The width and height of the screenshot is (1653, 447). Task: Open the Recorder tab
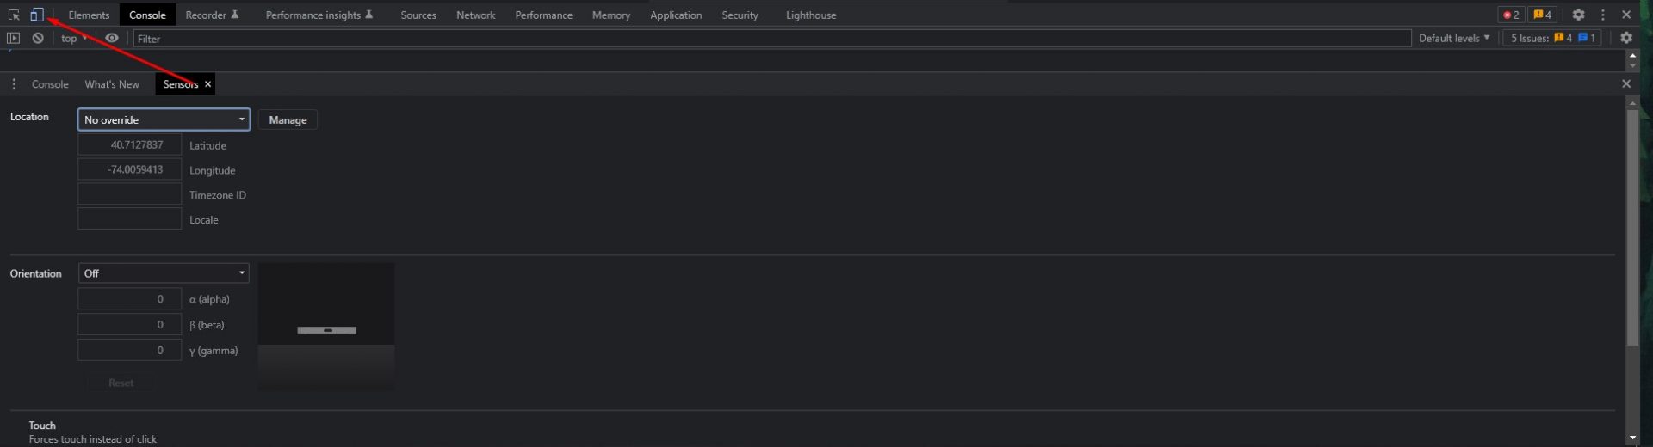[212, 15]
